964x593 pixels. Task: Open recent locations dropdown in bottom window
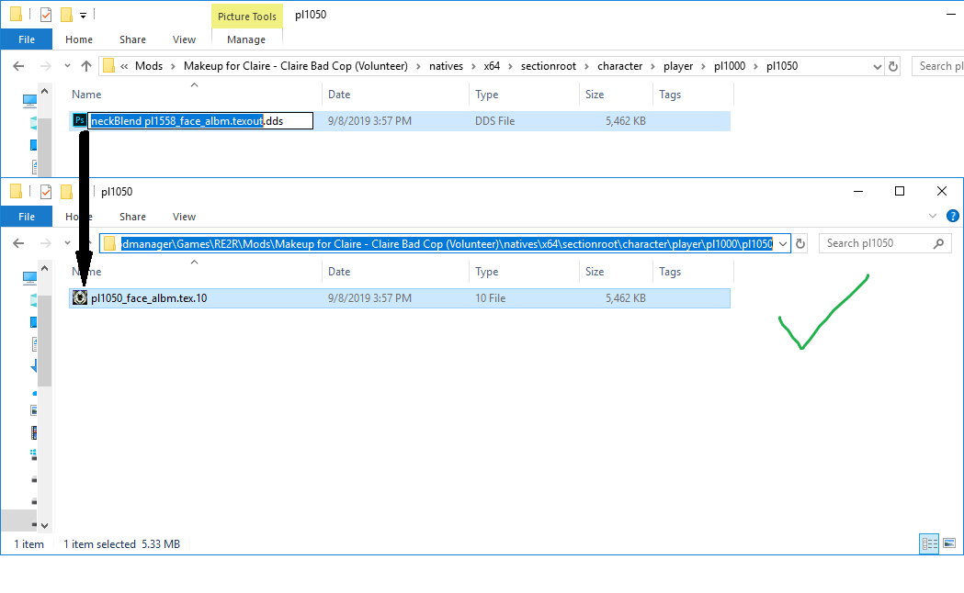(x=67, y=243)
